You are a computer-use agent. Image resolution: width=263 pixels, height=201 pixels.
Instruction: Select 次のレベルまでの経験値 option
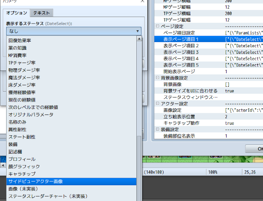pyautogui.click(x=71, y=107)
